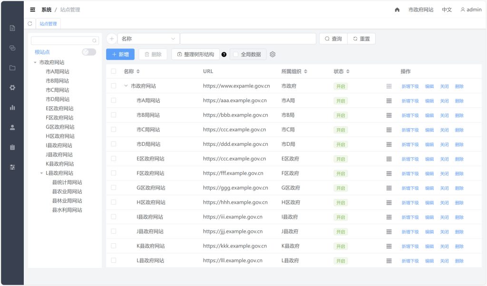Sort by 名称 column sort icon
Screen dimensions: 487x286
coord(138,71)
